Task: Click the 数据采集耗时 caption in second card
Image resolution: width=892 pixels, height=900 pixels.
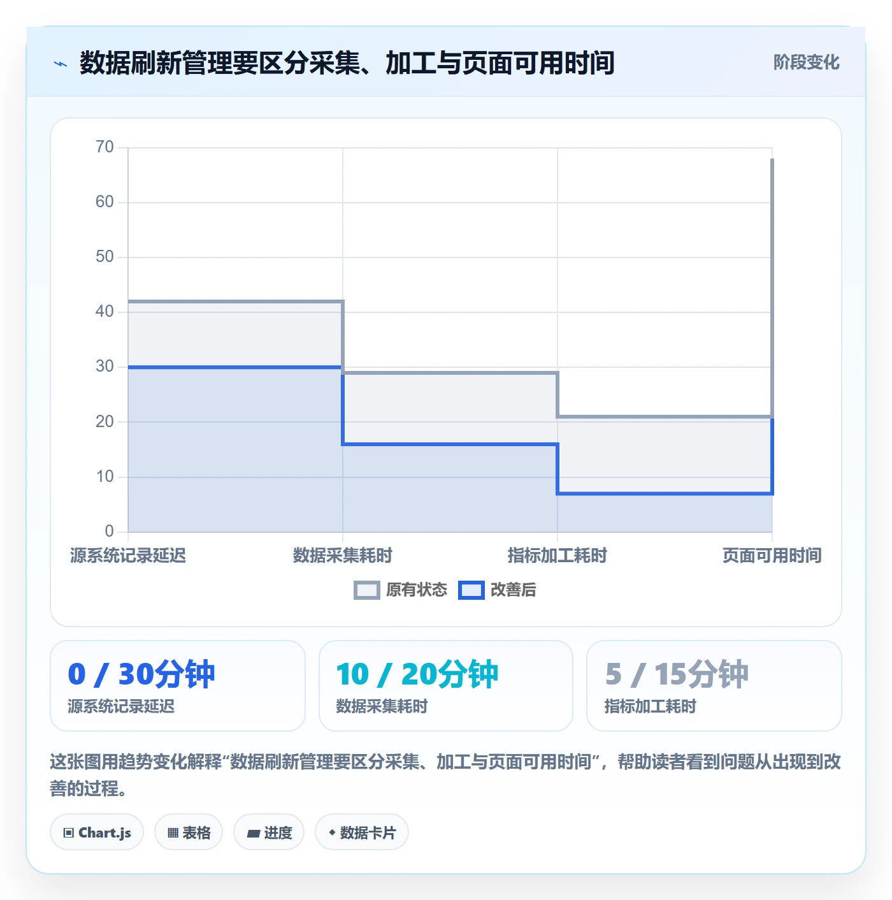Action: point(382,707)
